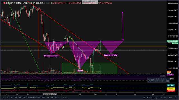Click the 'Jul' time axis label
Image resolution: width=179 pixels, height=100 pixels.
[95, 94]
